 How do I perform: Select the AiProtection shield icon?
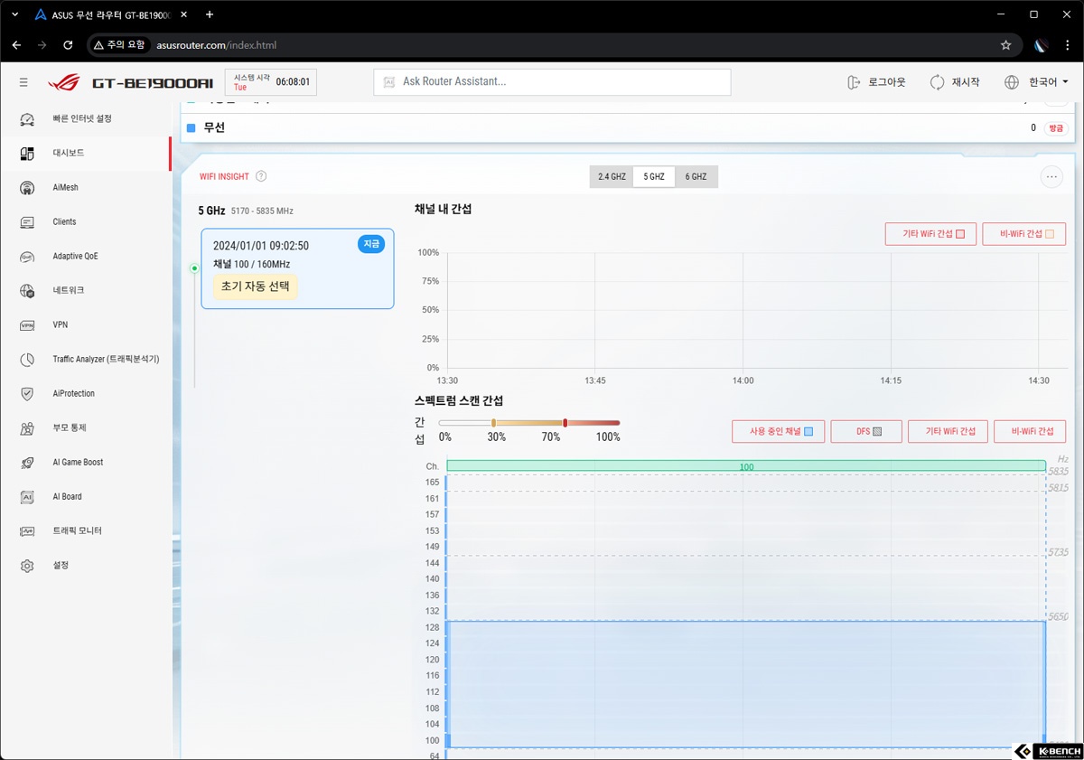(27, 394)
